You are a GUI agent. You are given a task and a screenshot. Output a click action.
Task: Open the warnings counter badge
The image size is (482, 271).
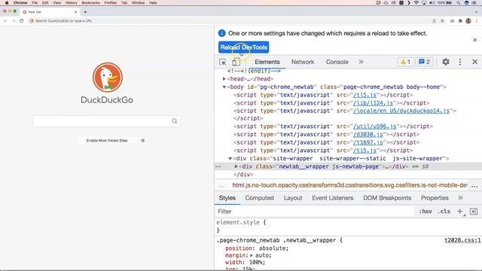(405, 62)
